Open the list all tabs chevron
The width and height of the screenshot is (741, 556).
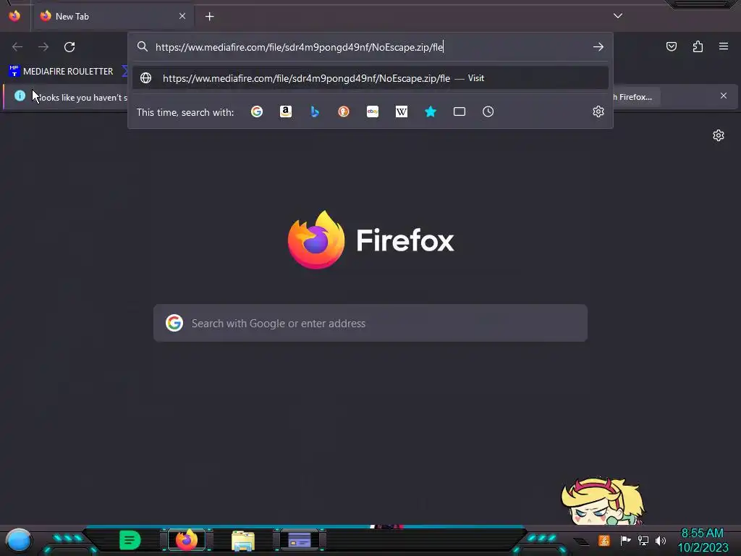pos(618,16)
